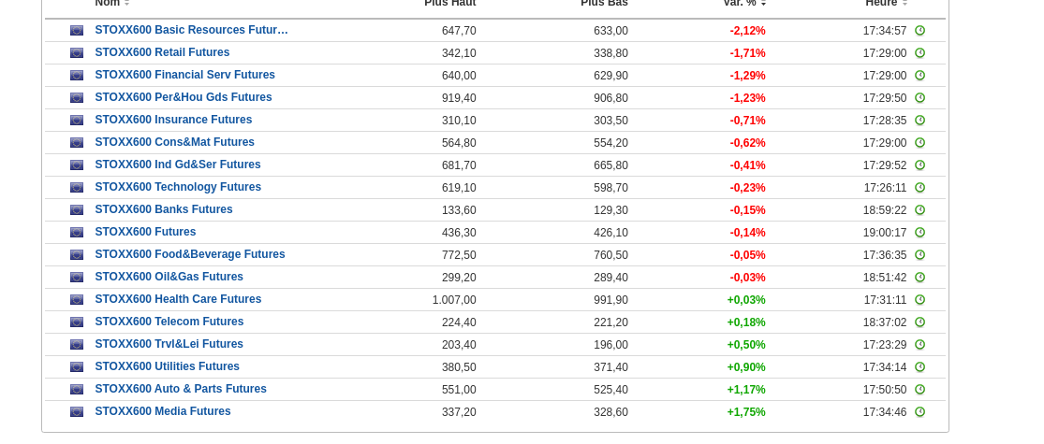Image resolution: width=1044 pixels, height=444 pixels.
Task: Click the flag icon beside STOXX600 Insurance Futures
Action: (77, 121)
